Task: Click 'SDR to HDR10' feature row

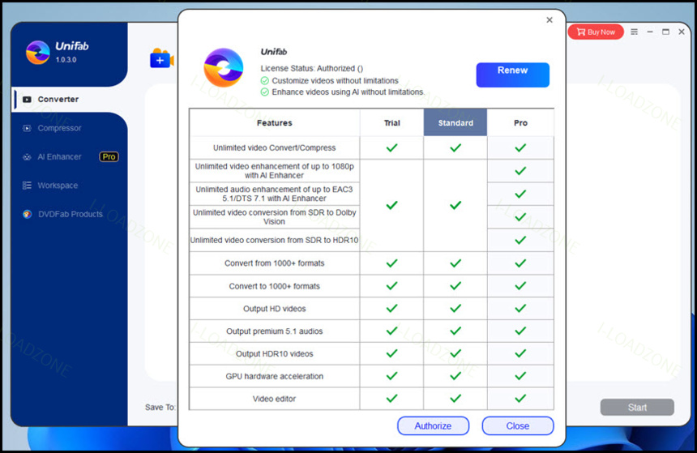Action: pos(274,240)
